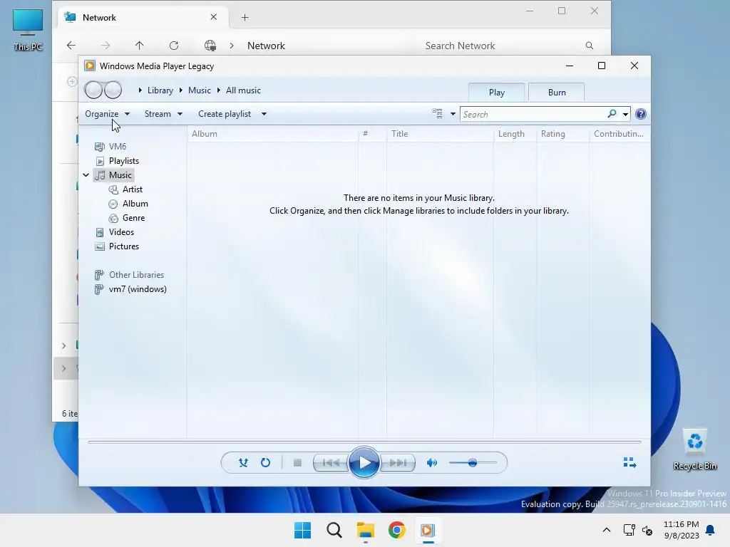Open taskbar Search

click(334, 530)
